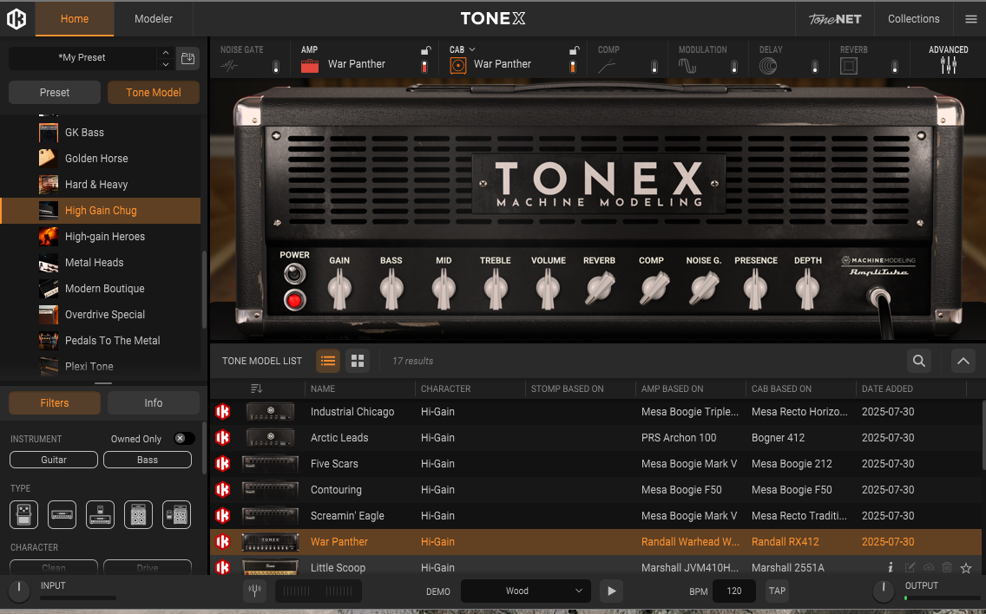Switch tone model list to grid view

click(x=358, y=361)
